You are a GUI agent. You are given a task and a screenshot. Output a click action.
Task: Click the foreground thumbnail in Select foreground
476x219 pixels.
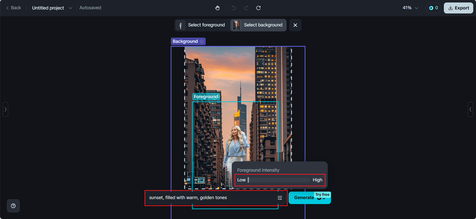coord(181,25)
